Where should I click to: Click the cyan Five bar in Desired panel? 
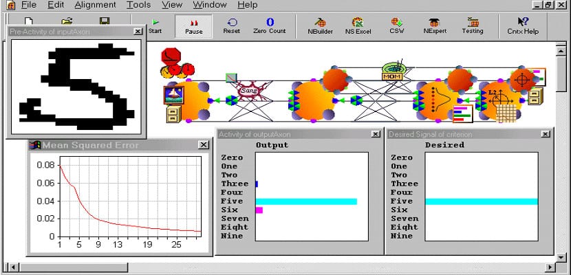click(x=482, y=201)
